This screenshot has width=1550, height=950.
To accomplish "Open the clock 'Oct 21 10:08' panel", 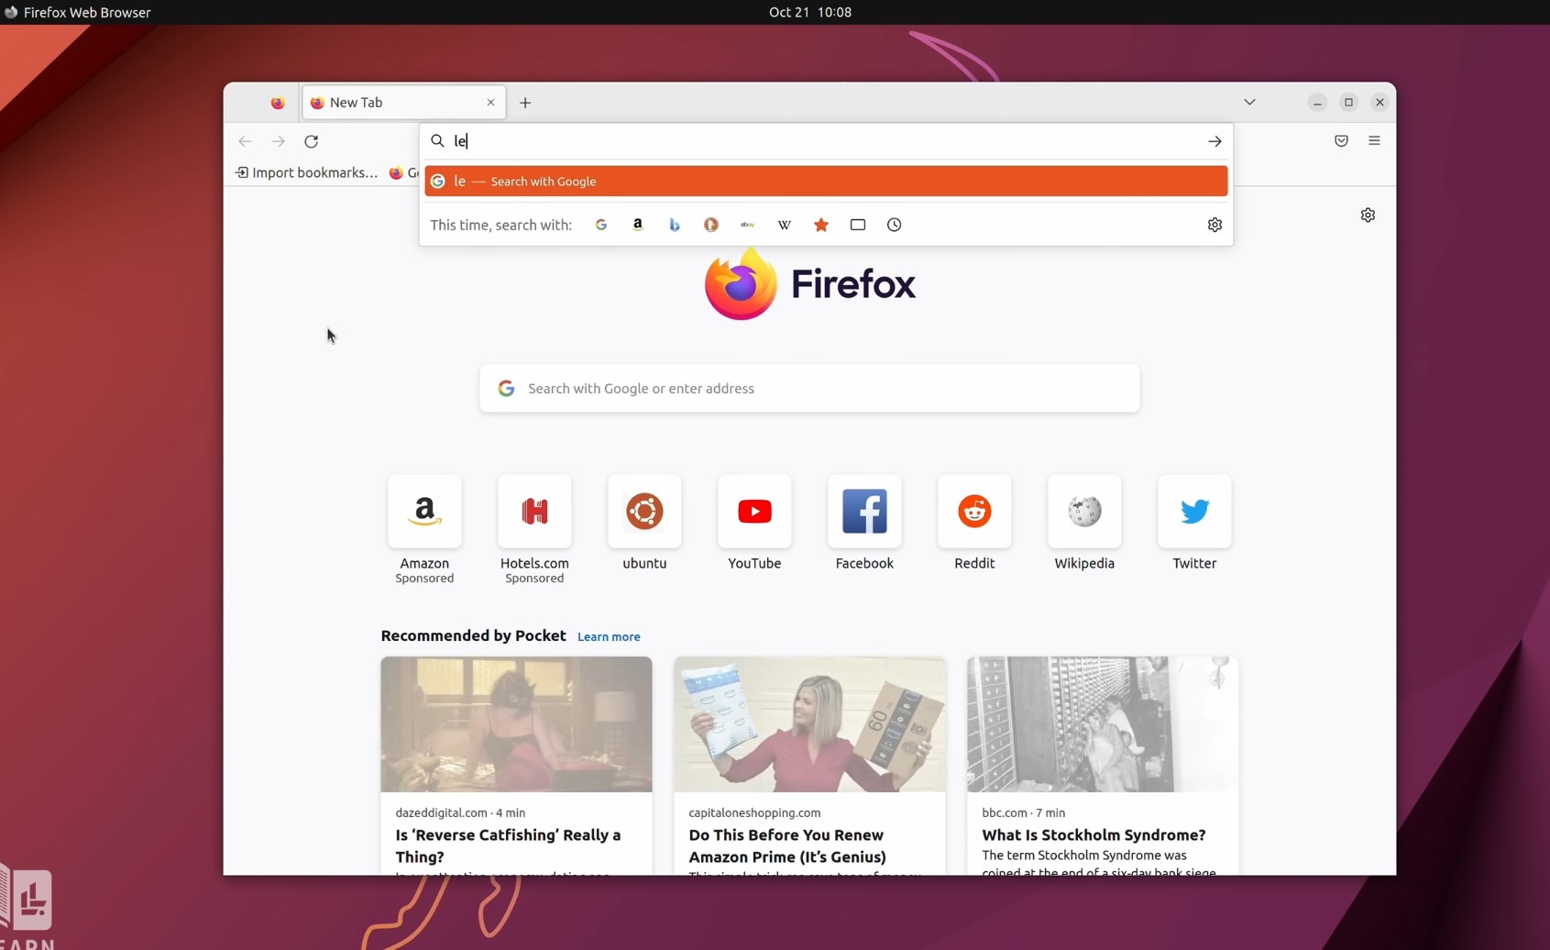I will 810,12.
